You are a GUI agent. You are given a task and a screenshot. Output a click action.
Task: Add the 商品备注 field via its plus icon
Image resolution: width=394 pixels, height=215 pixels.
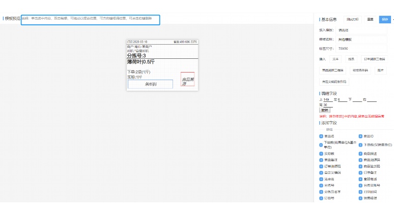(321, 160)
